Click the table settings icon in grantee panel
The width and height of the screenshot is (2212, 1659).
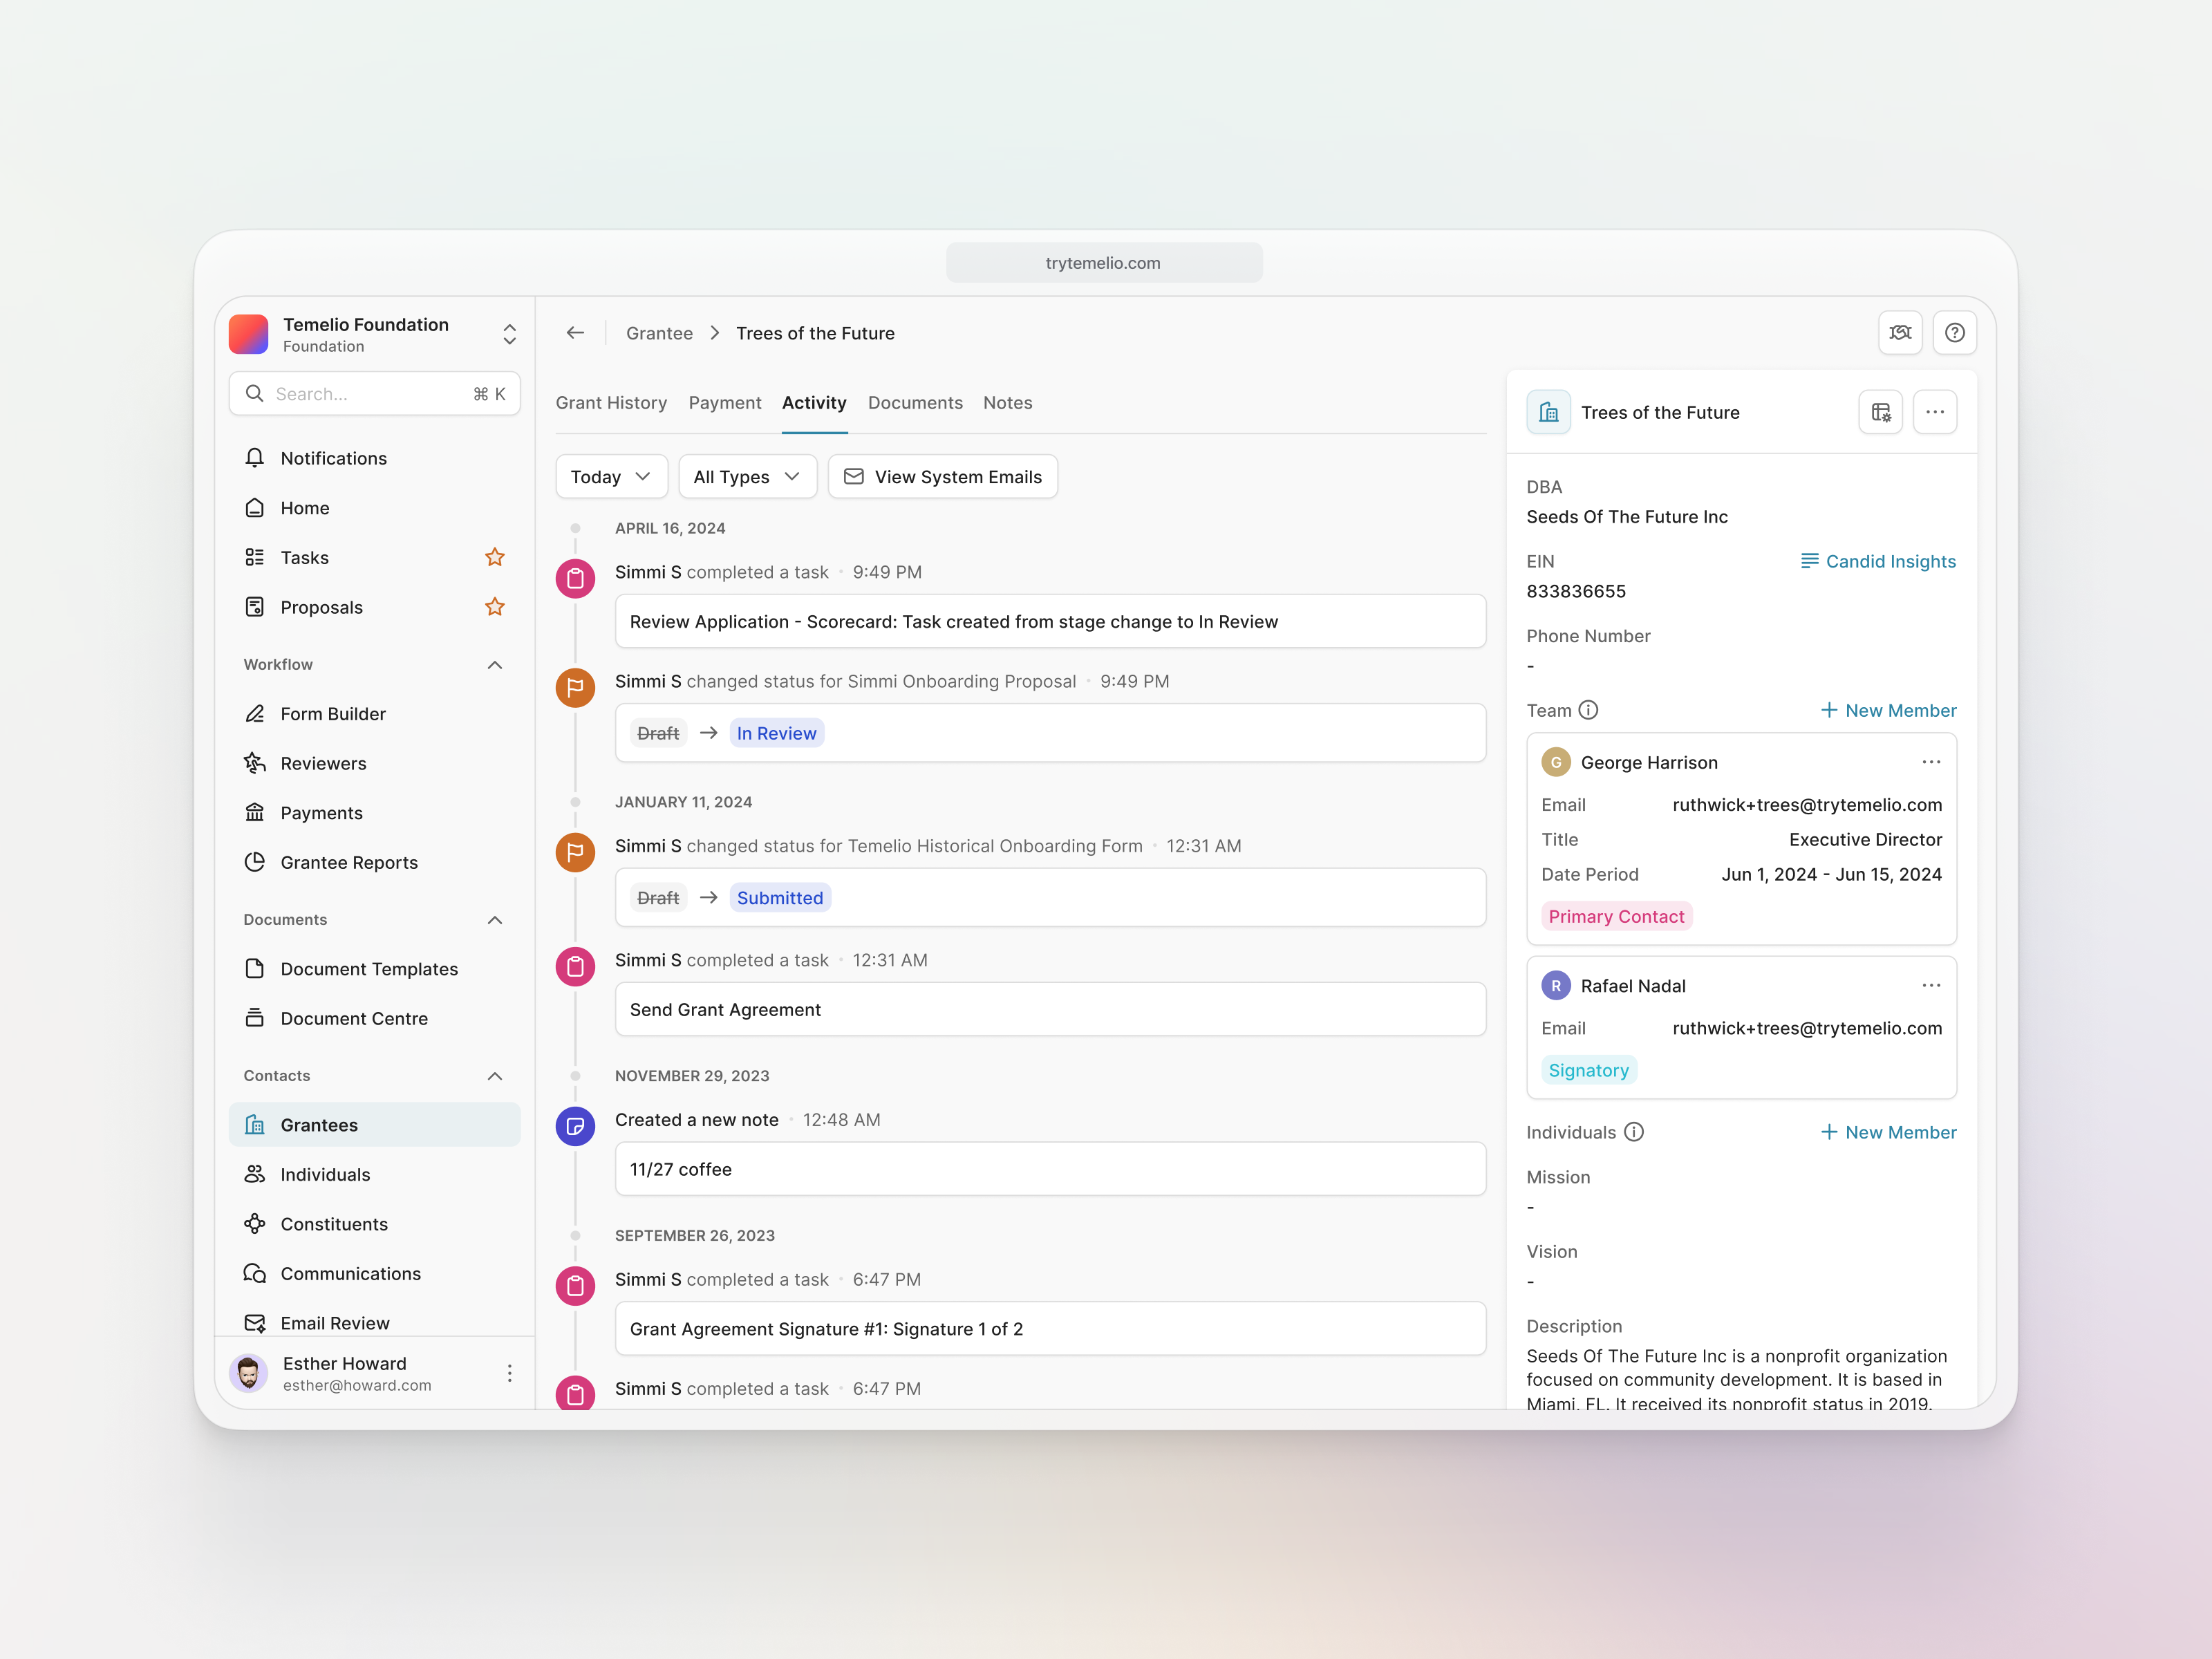1880,412
